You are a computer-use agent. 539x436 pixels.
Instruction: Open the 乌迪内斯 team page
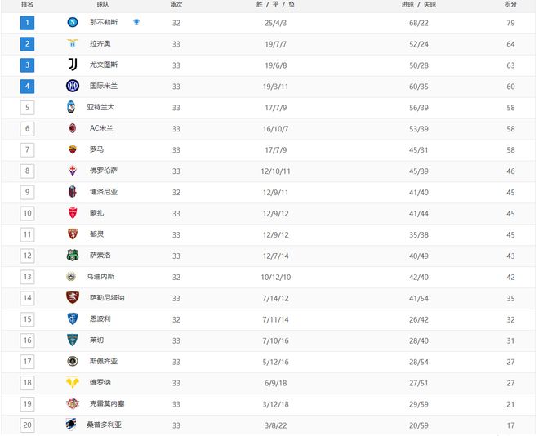(102, 277)
